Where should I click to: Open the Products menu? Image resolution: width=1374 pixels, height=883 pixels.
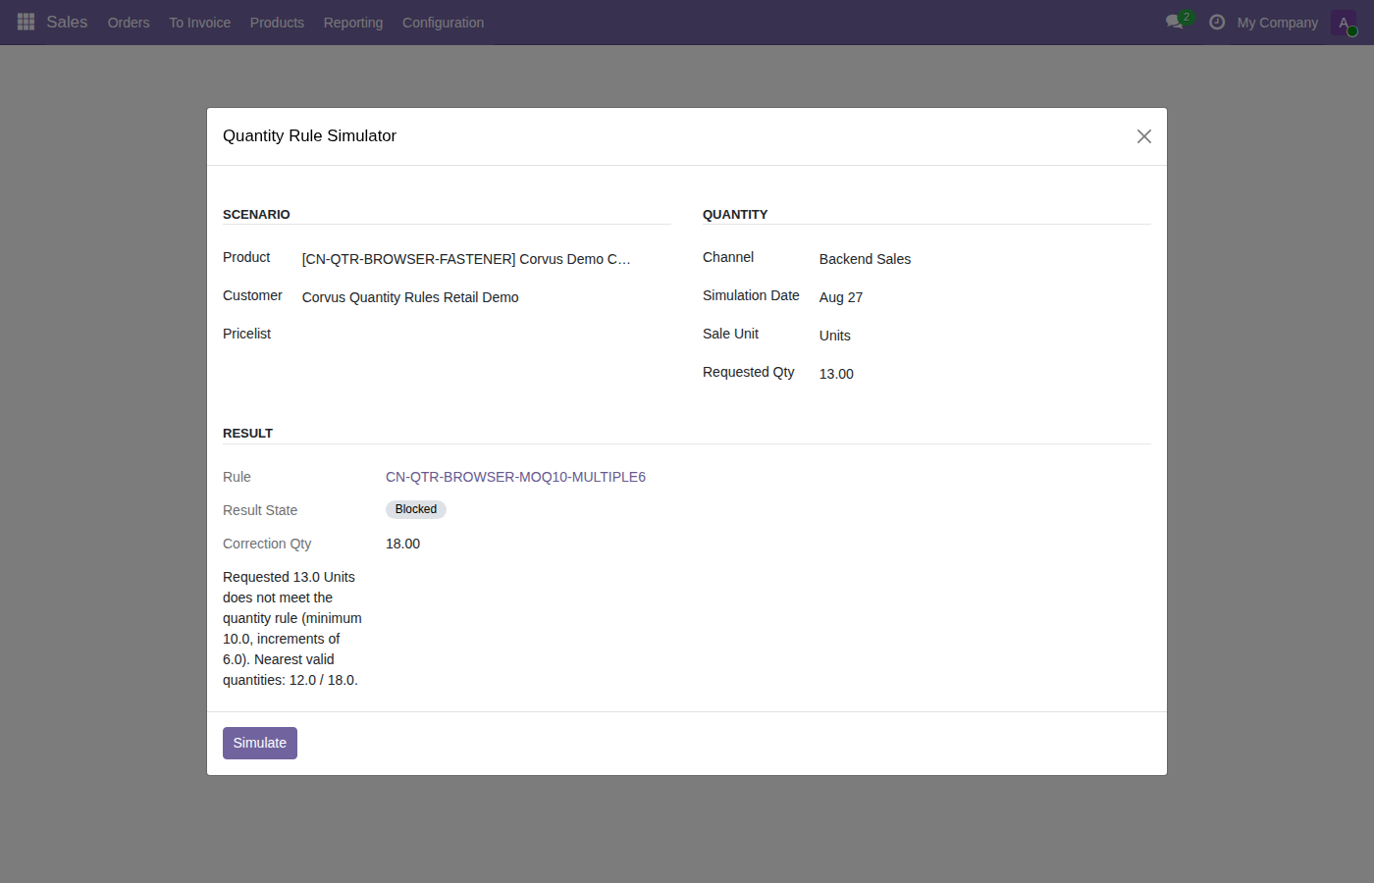(x=277, y=23)
